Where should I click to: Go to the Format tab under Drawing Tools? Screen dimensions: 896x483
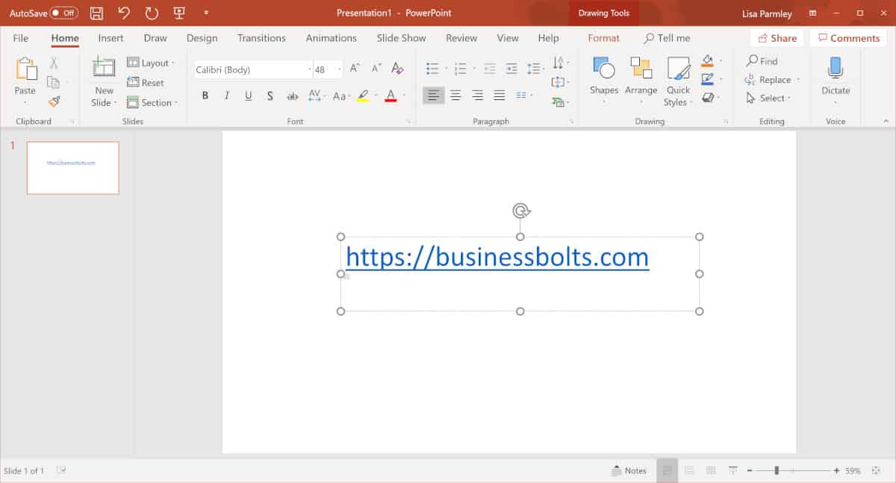click(603, 38)
